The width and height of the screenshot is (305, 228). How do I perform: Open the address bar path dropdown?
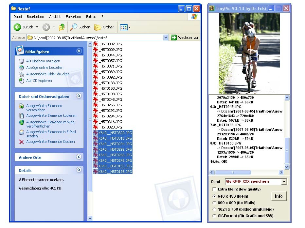pos(166,38)
